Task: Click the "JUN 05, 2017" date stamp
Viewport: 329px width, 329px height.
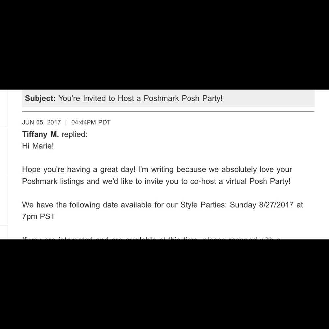Action: click(x=41, y=122)
